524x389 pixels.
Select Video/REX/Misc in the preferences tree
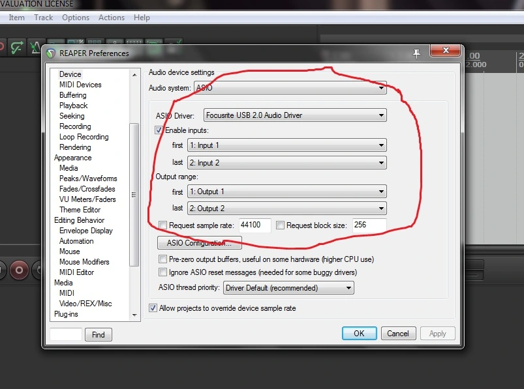pos(85,304)
